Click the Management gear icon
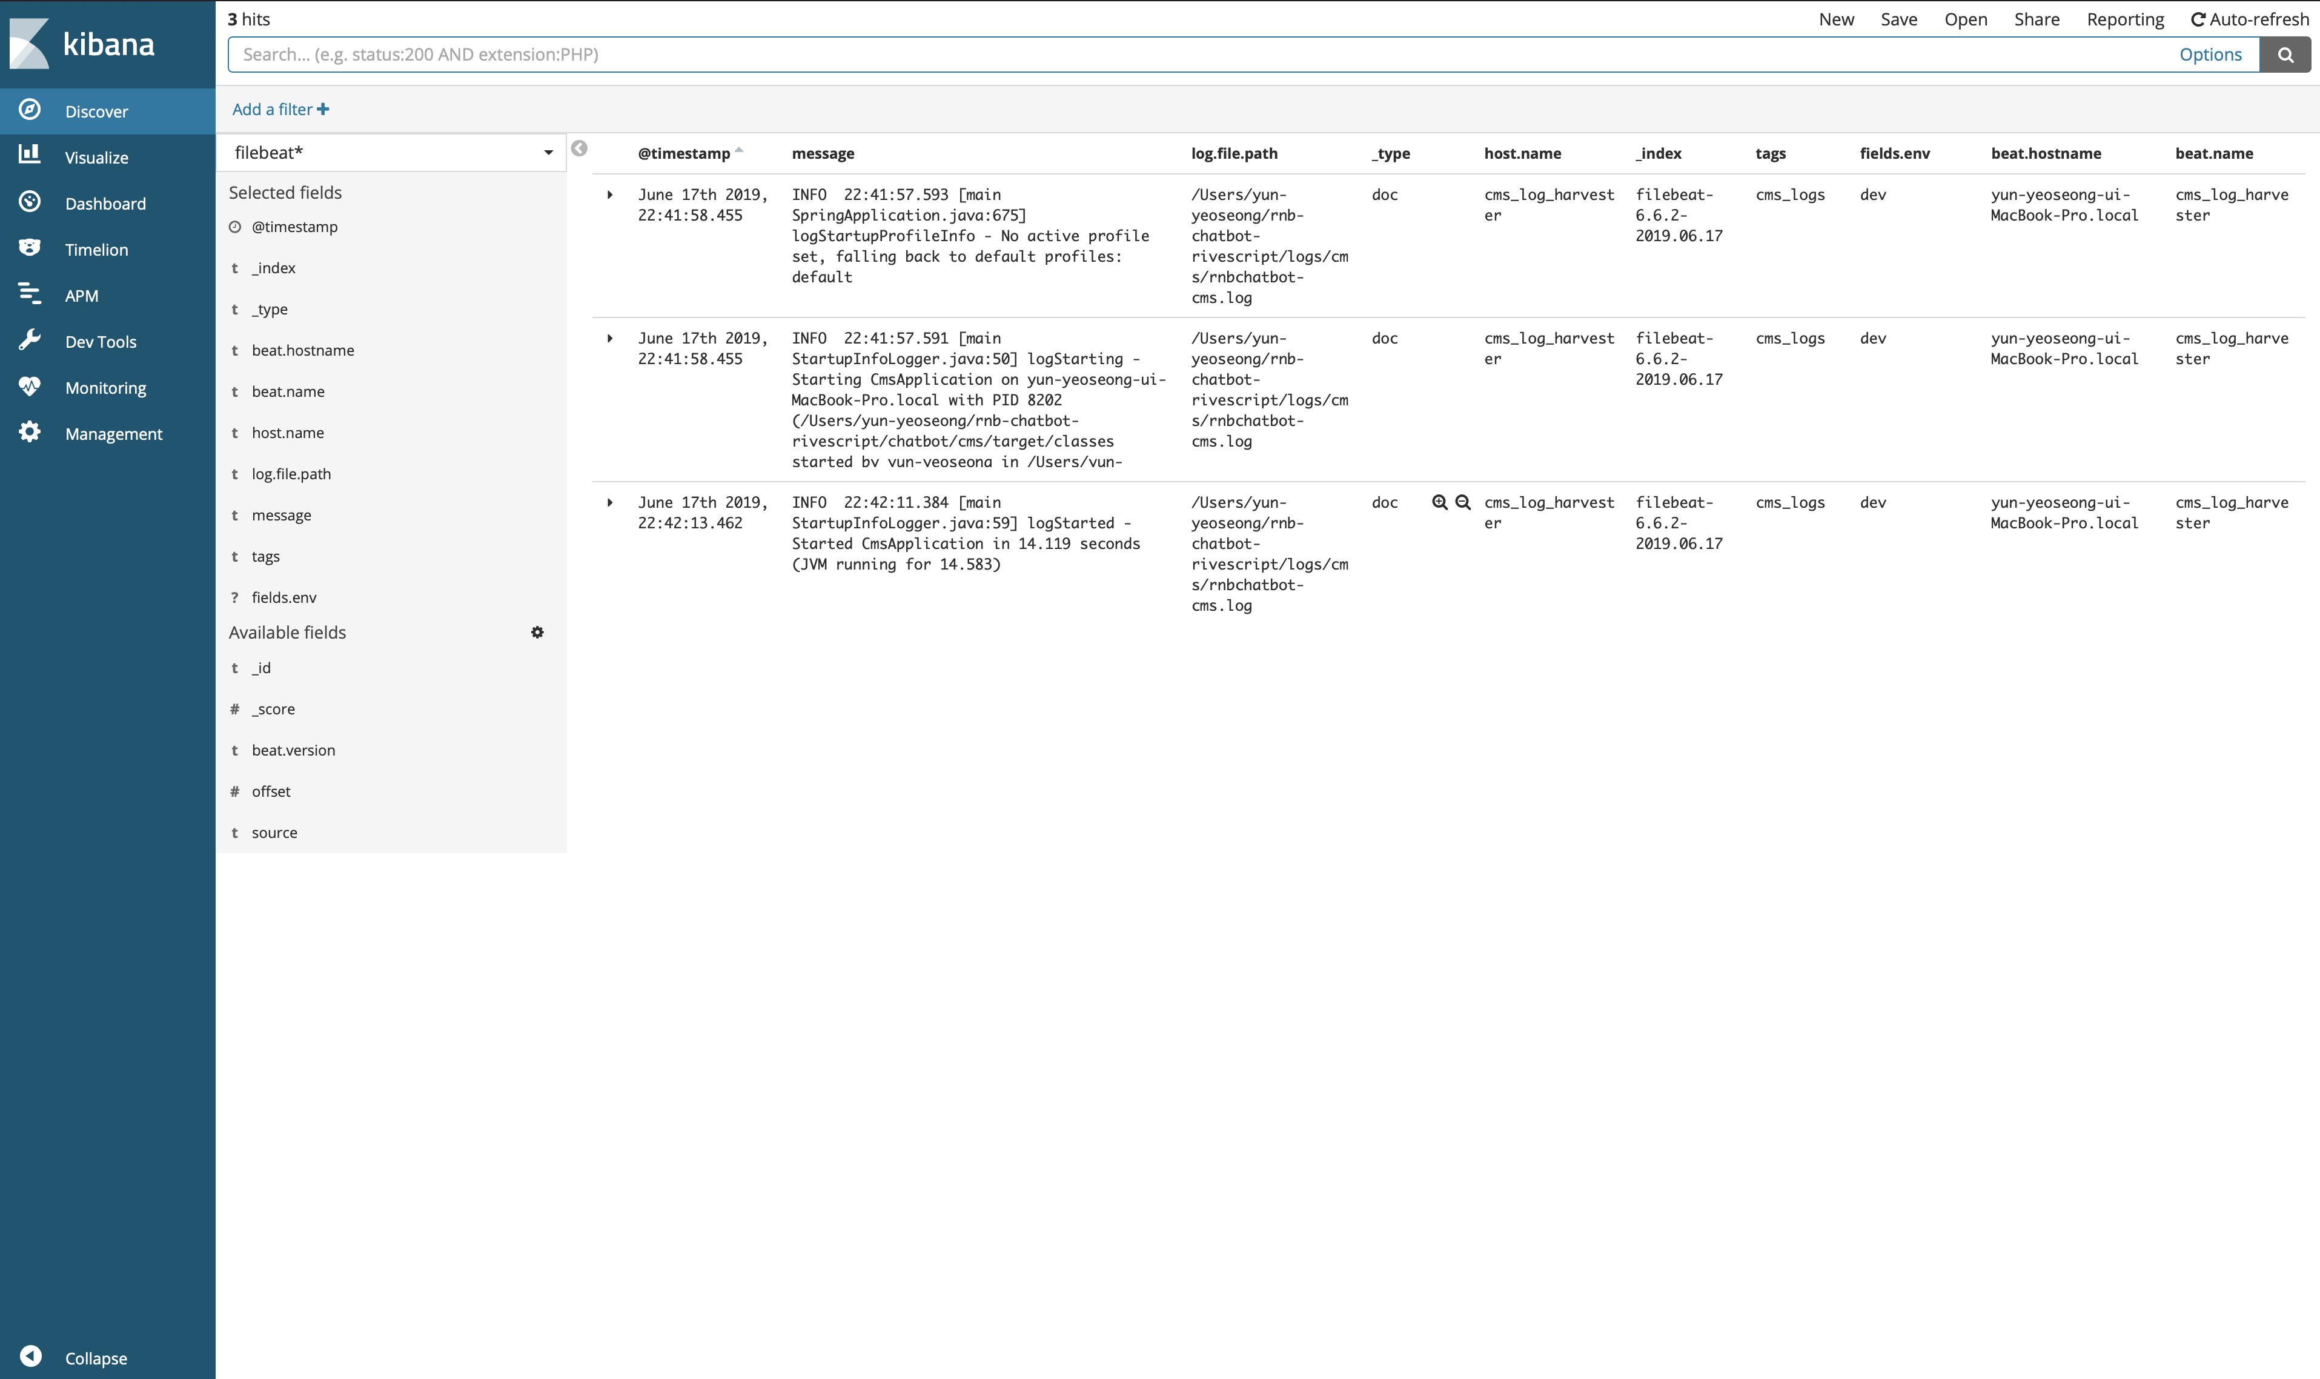 30,432
